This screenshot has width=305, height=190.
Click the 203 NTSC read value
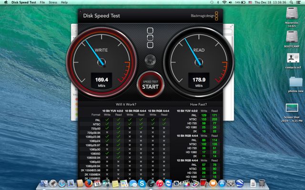(214, 119)
